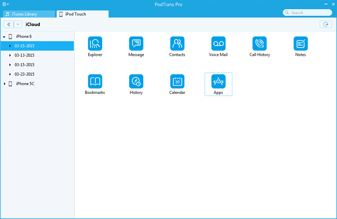Open the Calendar icon

pos(177,81)
